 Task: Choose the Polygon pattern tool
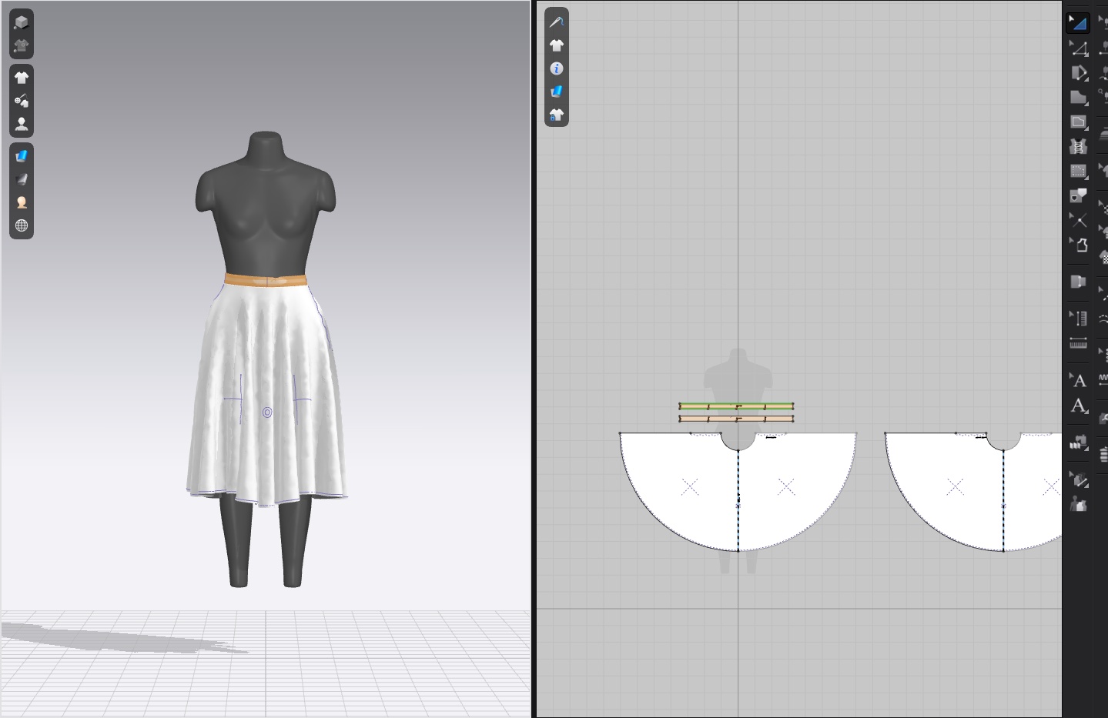point(1078,98)
